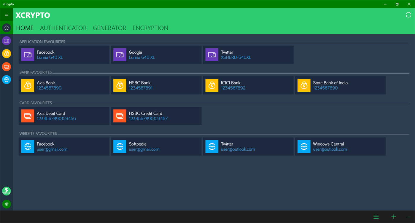Click the green dollar donate icon

[x=6, y=191]
